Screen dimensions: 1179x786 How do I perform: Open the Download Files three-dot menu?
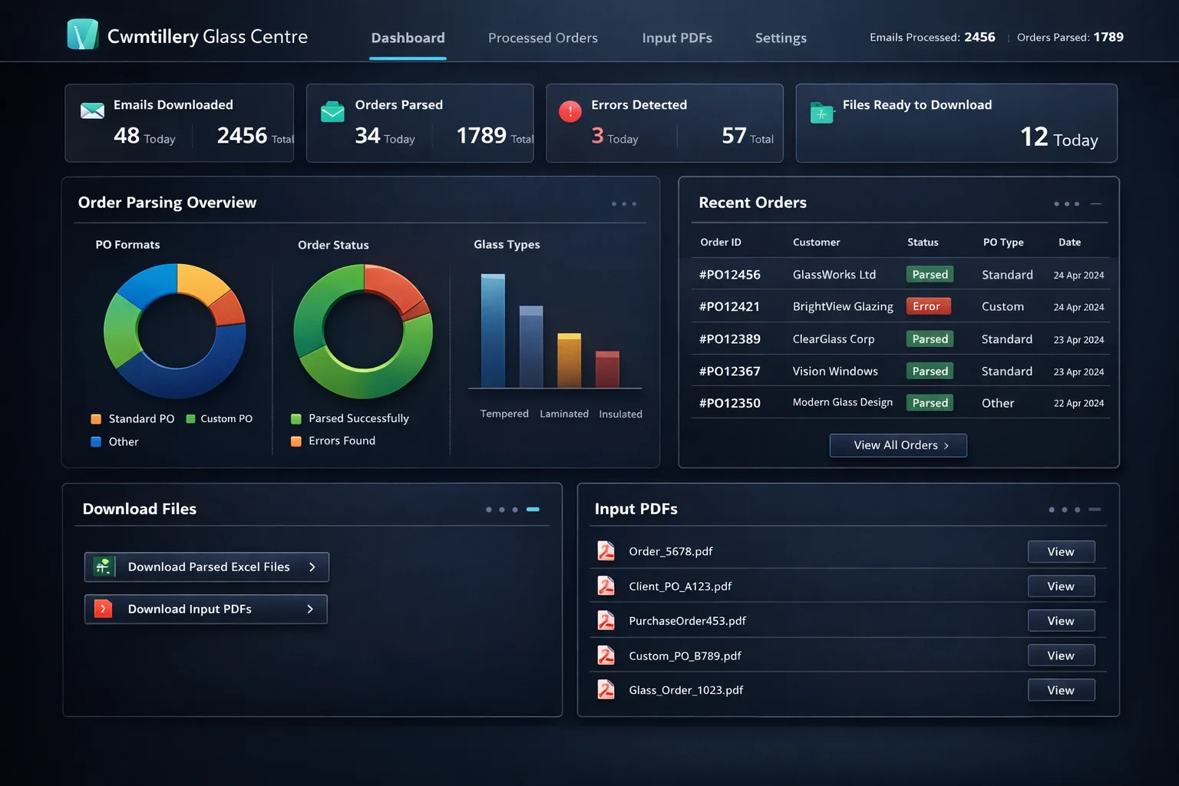click(x=502, y=510)
